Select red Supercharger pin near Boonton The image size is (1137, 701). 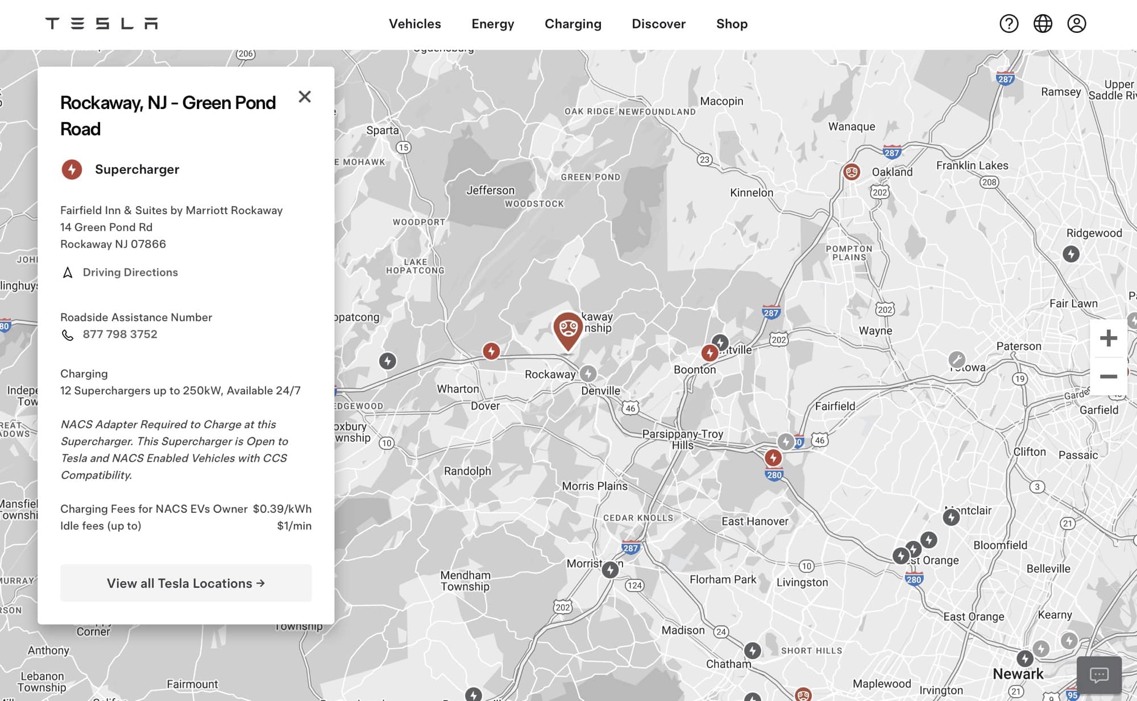click(709, 353)
